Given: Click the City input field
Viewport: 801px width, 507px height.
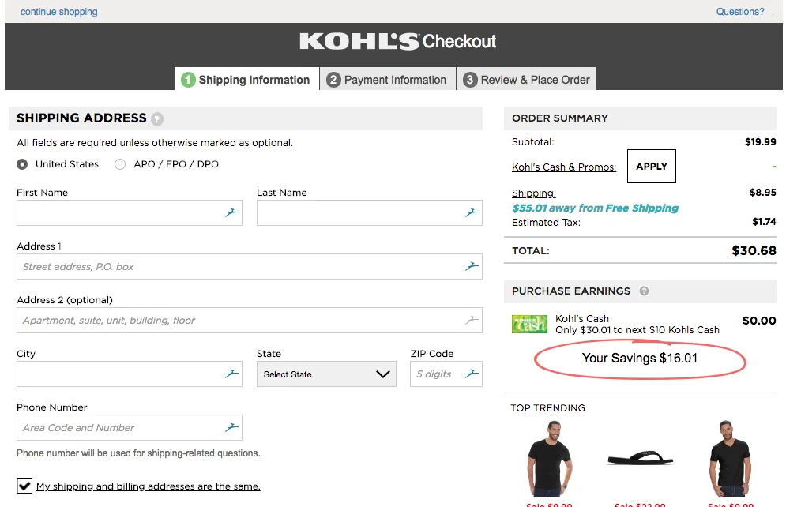Looking at the screenshot, I should click(118, 374).
